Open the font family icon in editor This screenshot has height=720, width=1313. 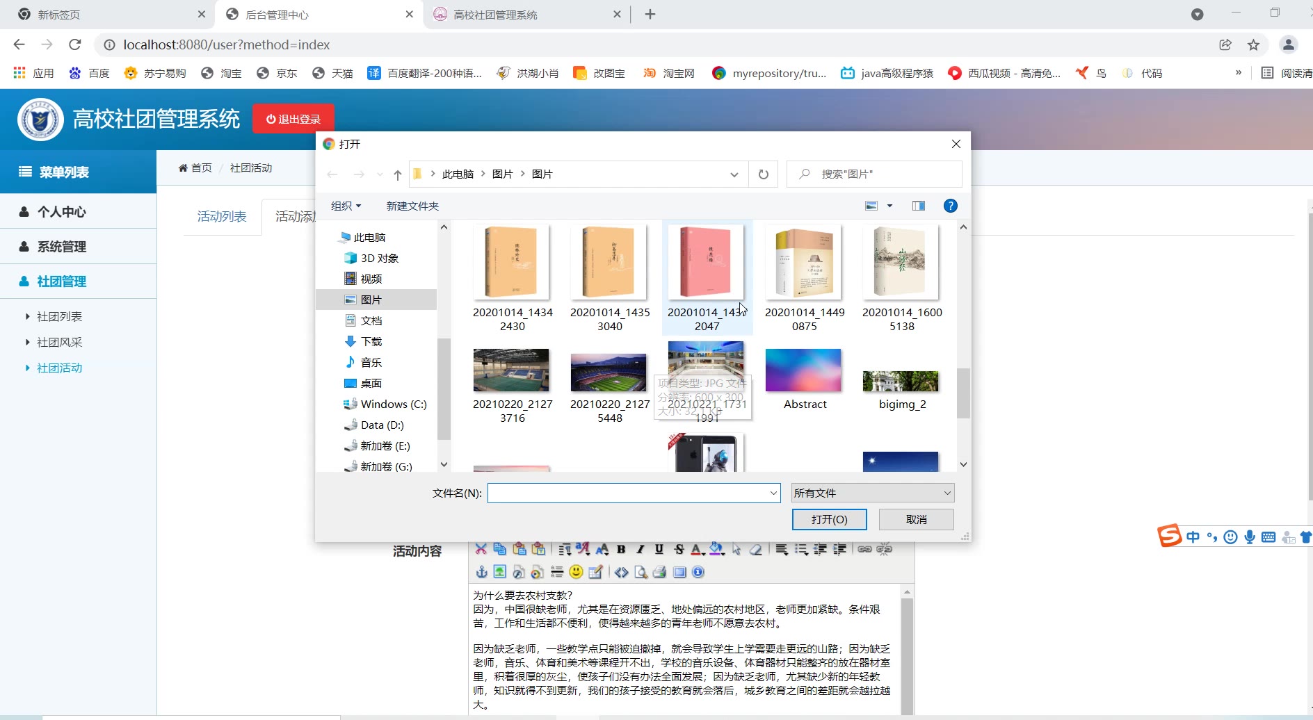583,549
